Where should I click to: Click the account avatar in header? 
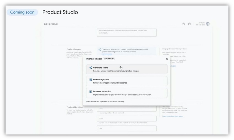pos(208,24)
